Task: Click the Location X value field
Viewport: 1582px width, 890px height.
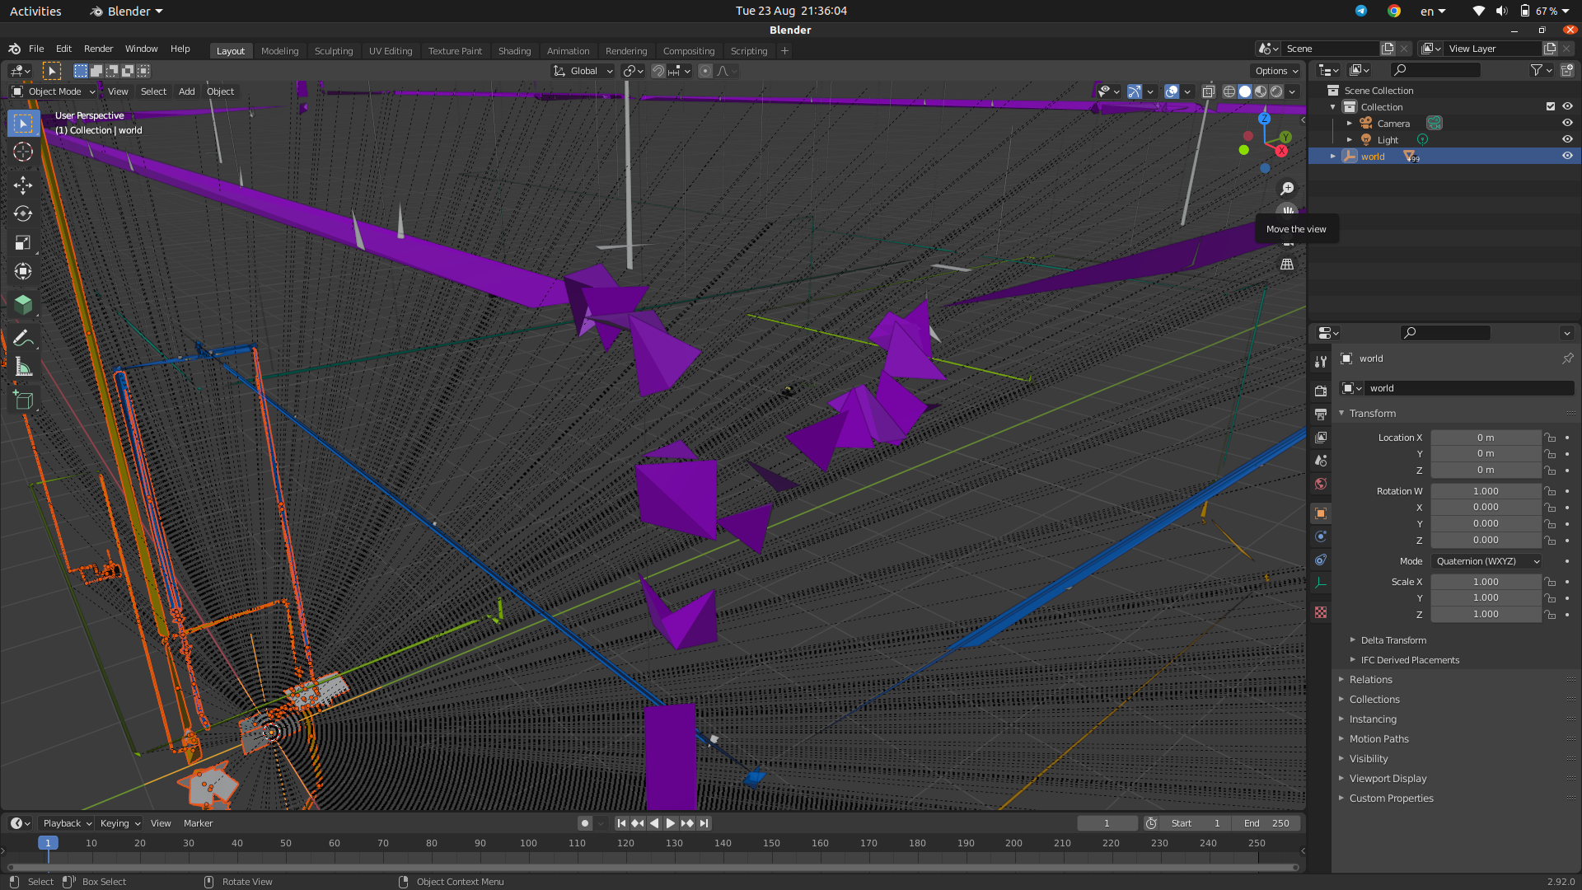Action: (x=1485, y=438)
